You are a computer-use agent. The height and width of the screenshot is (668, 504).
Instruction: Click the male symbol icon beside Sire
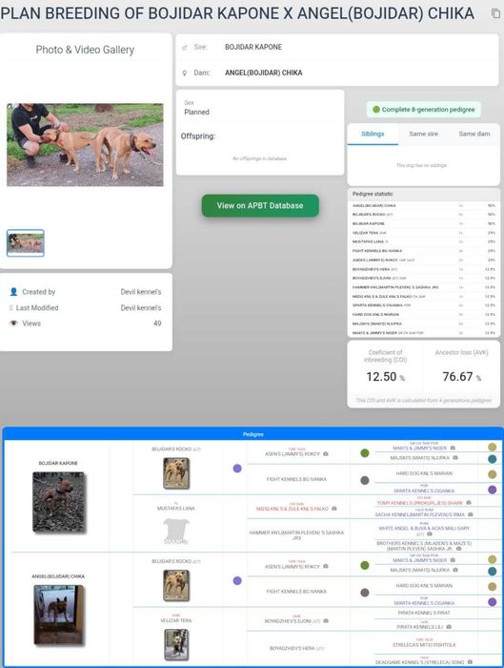(x=184, y=48)
